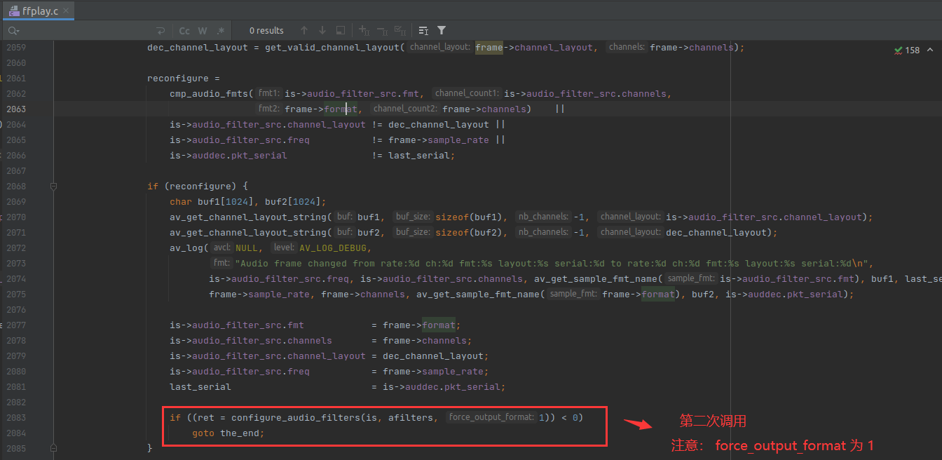Go to previous occurrence with up arrow

[x=303, y=31]
